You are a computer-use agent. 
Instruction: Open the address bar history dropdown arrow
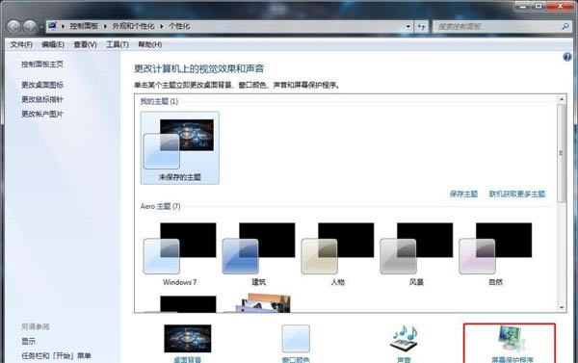(407, 26)
